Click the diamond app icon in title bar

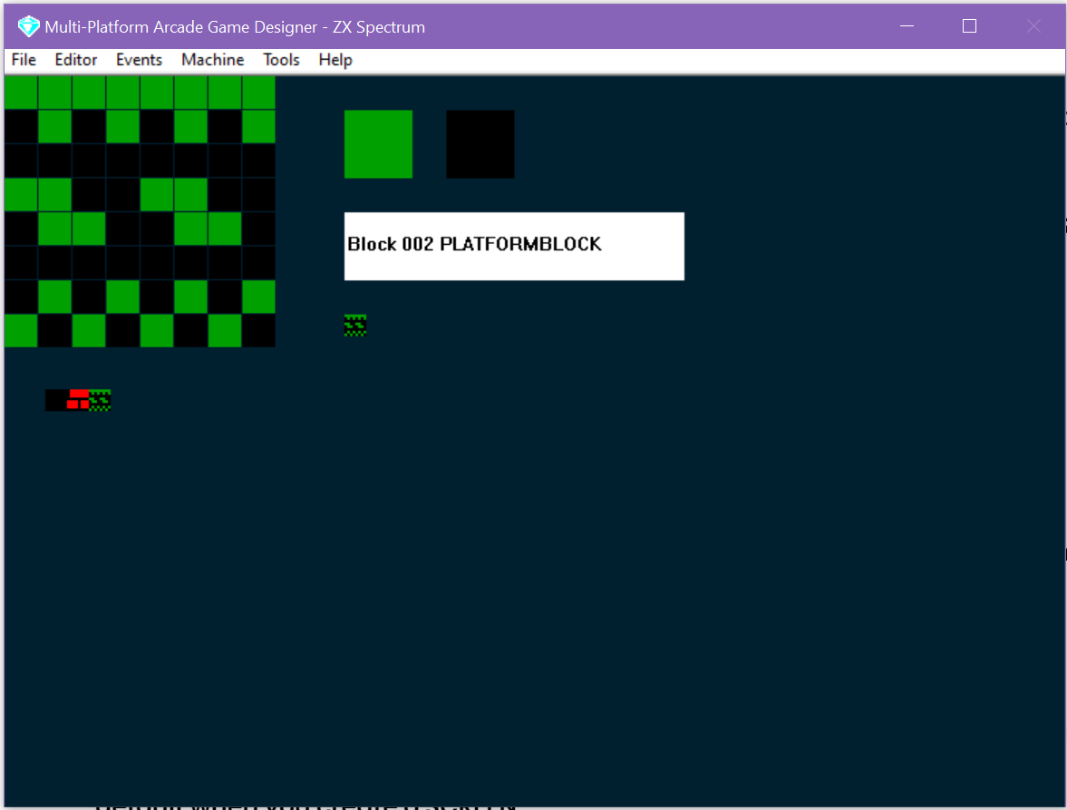point(29,26)
